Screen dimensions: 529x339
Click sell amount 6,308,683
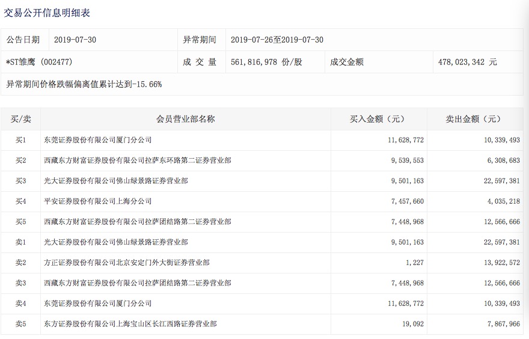[x=503, y=160]
